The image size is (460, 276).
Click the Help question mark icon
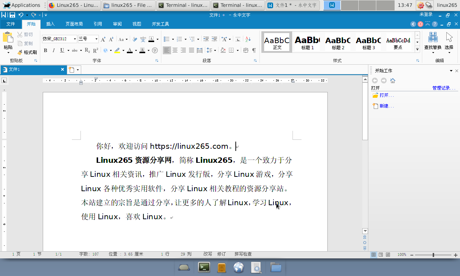pos(435,24)
